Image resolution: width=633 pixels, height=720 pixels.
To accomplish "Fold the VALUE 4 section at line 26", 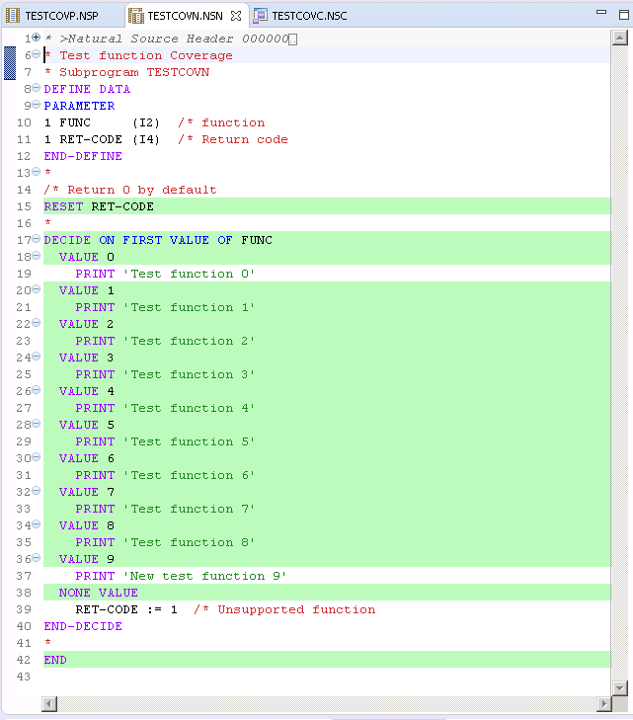I will (37, 391).
